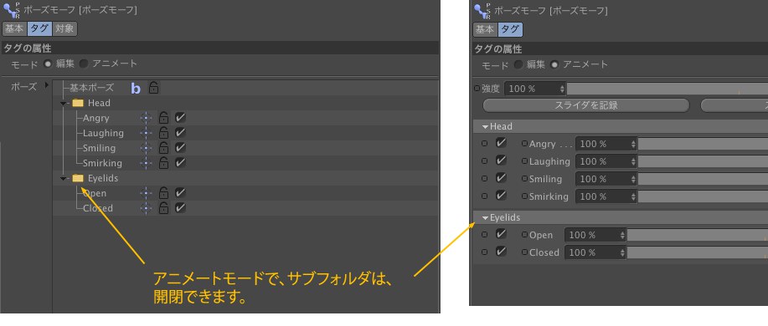The image size is (768, 326).
Task: Click the lock icon on Closed pose row
Action: click(x=163, y=208)
